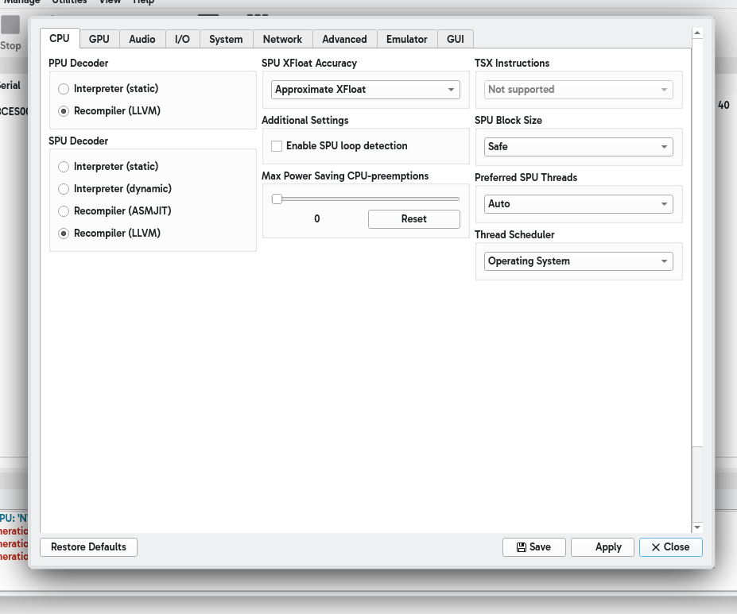Switch to the GPU tab
The width and height of the screenshot is (737, 614).
coord(99,39)
